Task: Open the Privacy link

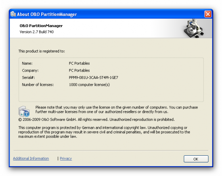Action: pos(66,159)
